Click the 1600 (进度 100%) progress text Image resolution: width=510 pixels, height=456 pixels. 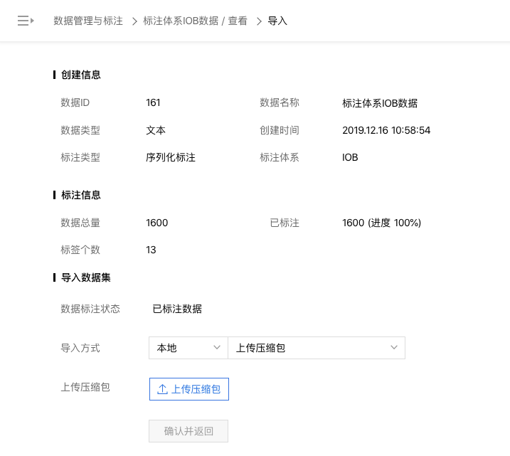[x=381, y=223]
